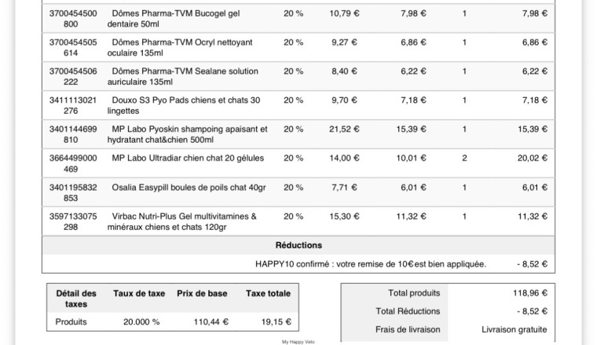Click product code 3700454505 614
The height and width of the screenshot is (345, 597).
[73, 48]
